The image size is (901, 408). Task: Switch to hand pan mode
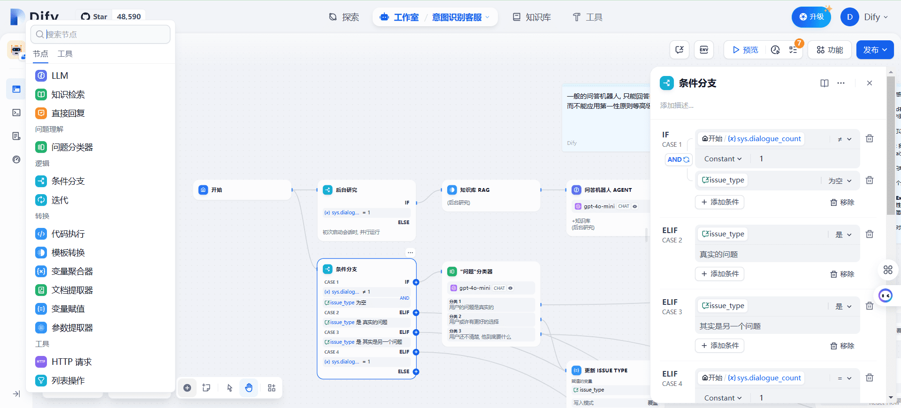[x=249, y=388]
